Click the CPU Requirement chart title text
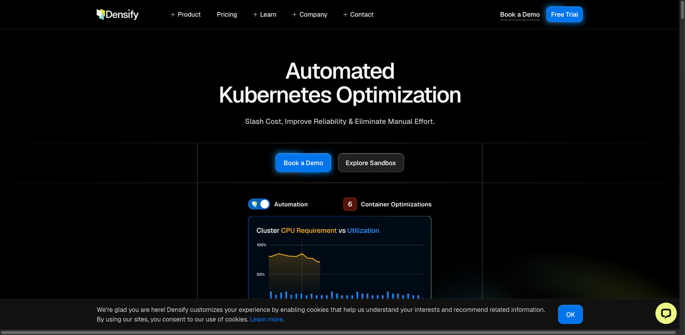Image resolution: width=685 pixels, height=335 pixels. pyautogui.click(x=309, y=230)
